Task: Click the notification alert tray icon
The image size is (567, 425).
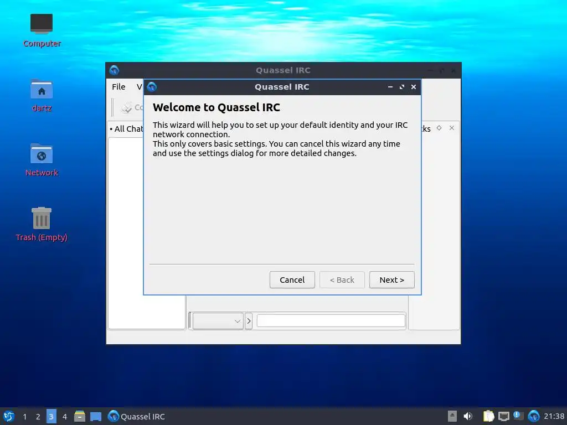Action: coord(518,416)
